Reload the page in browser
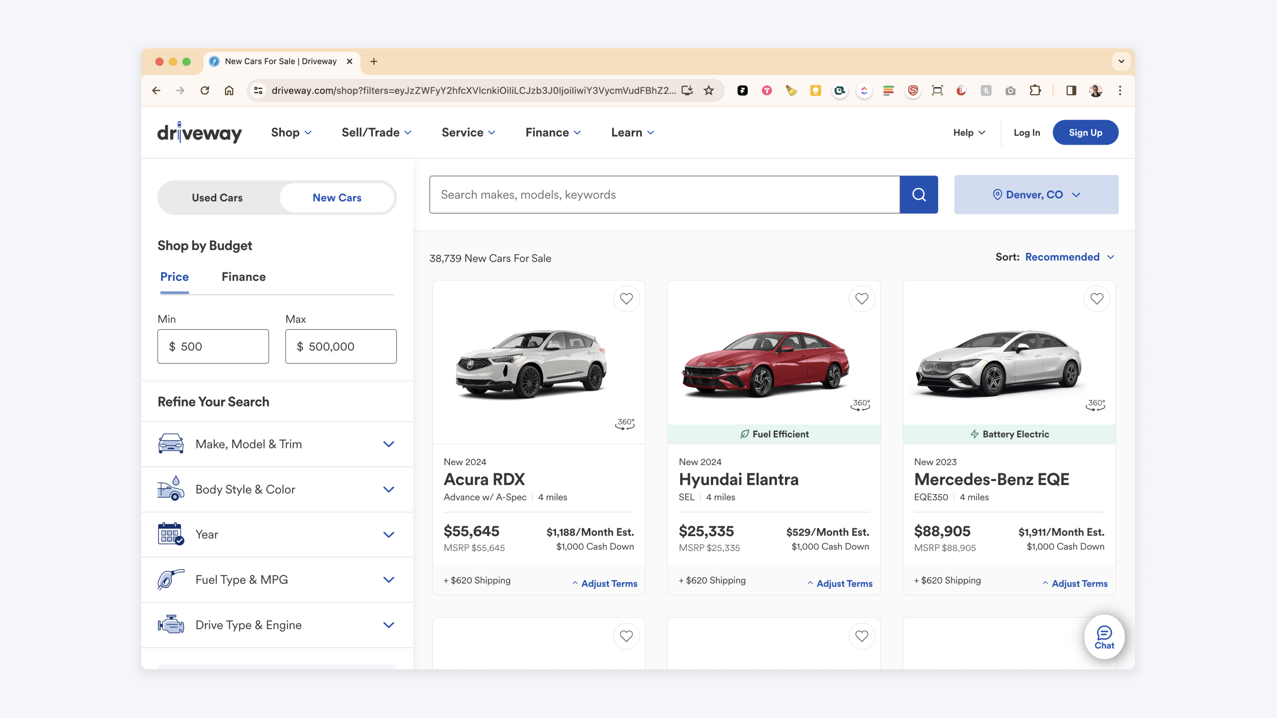The width and height of the screenshot is (1277, 718). (205, 90)
